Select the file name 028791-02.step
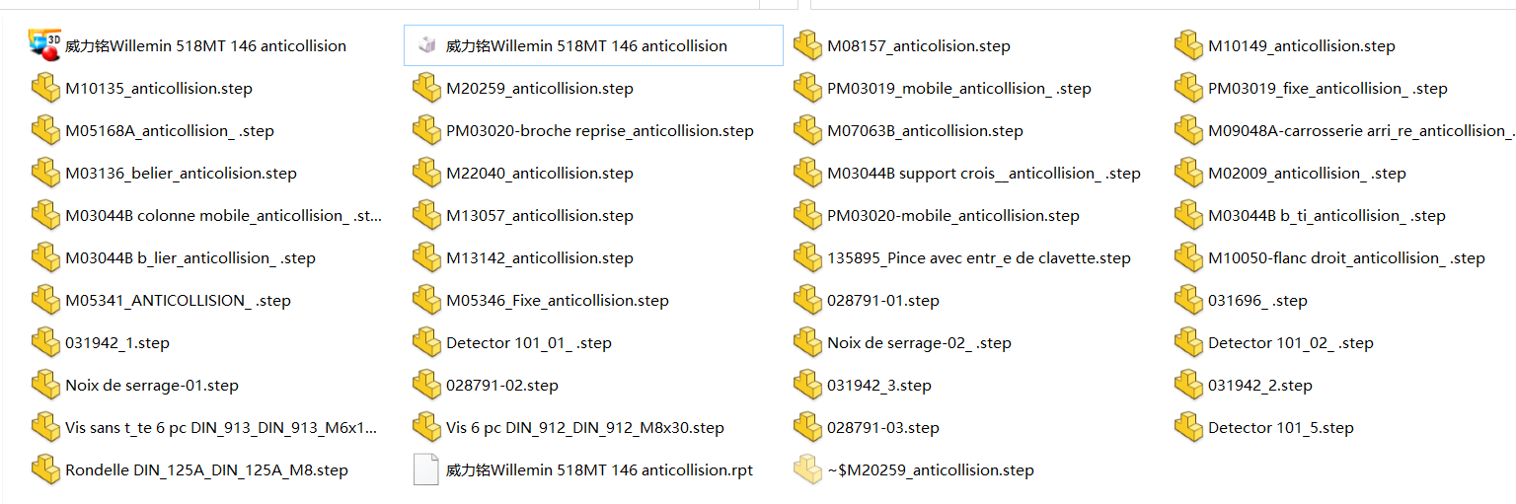 click(x=502, y=386)
